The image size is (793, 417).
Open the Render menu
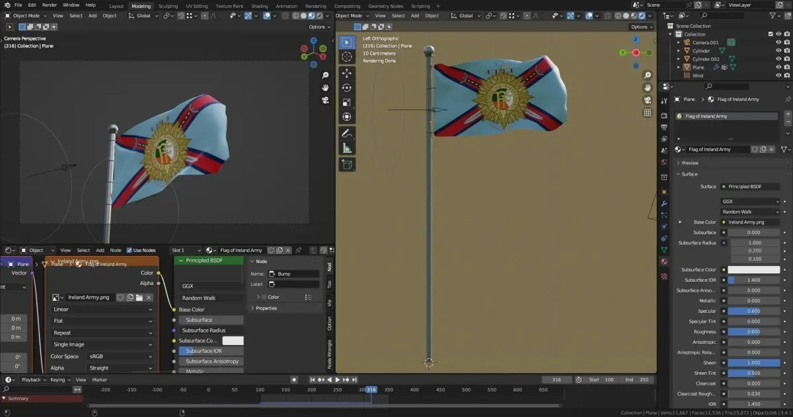point(50,5)
